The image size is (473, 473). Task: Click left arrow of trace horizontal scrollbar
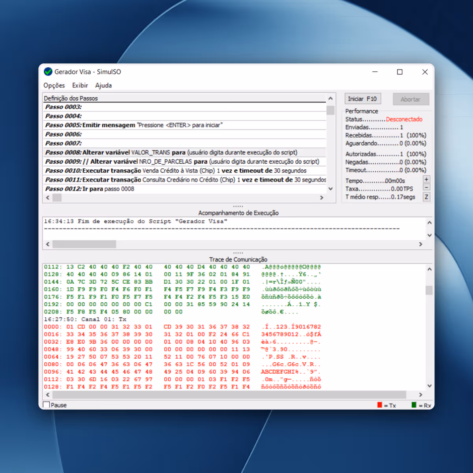click(x=48, y=395)
